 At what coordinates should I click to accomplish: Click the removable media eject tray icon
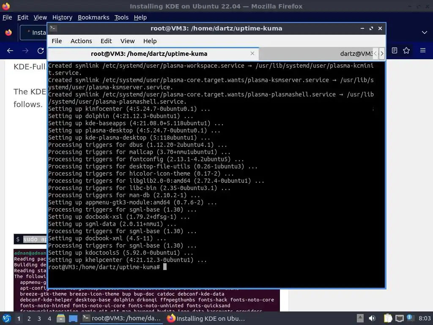point(360,318)
